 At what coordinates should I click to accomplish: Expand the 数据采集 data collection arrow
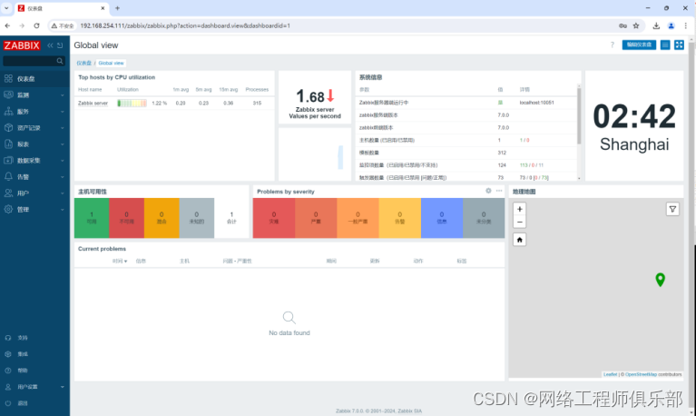coord(62,161)
